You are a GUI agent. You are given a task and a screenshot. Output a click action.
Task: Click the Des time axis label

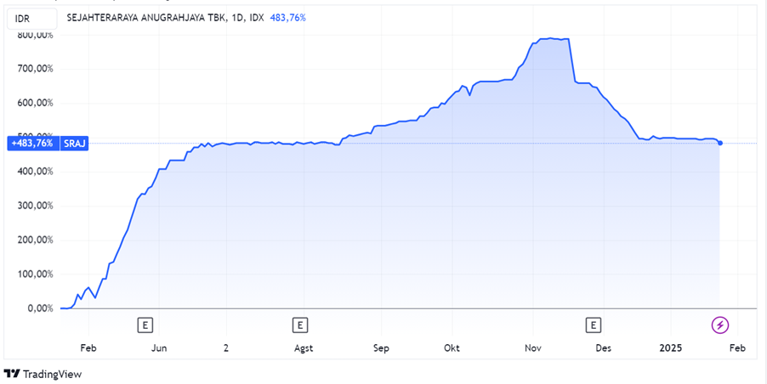[604, 348]
